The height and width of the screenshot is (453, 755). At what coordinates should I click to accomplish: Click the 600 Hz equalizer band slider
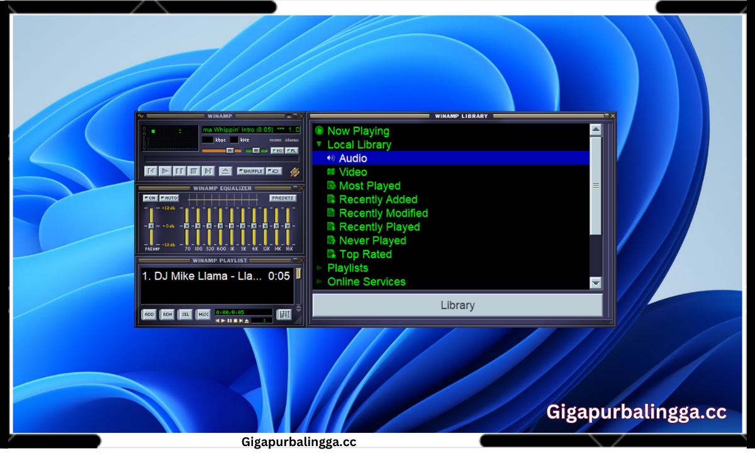point(220,226)
